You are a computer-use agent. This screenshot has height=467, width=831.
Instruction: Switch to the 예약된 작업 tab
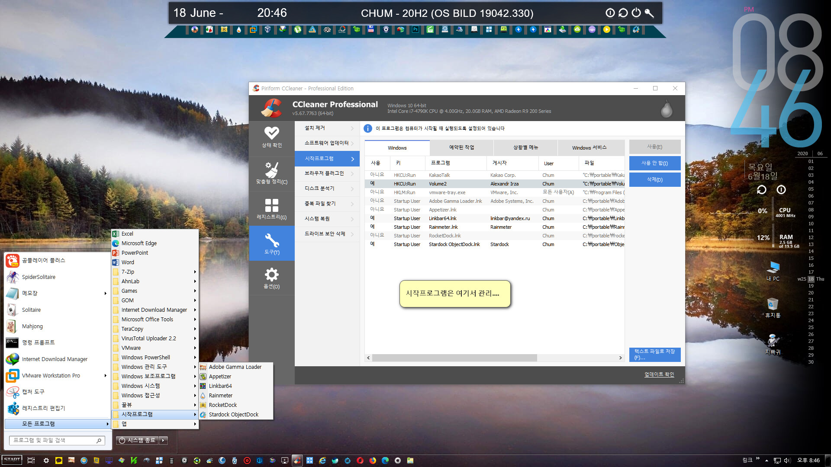click(x=461, y=147)
